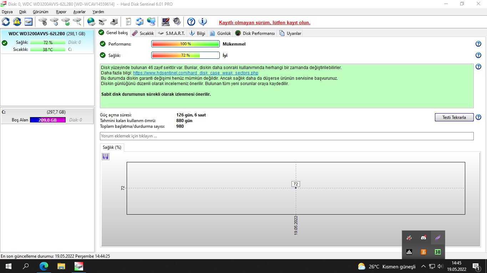Switch to the Bilgi tab

tap(197, 33)
